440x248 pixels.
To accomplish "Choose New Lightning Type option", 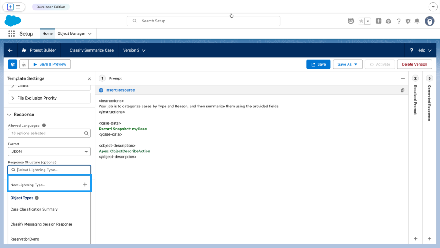I will pos(49,185).
